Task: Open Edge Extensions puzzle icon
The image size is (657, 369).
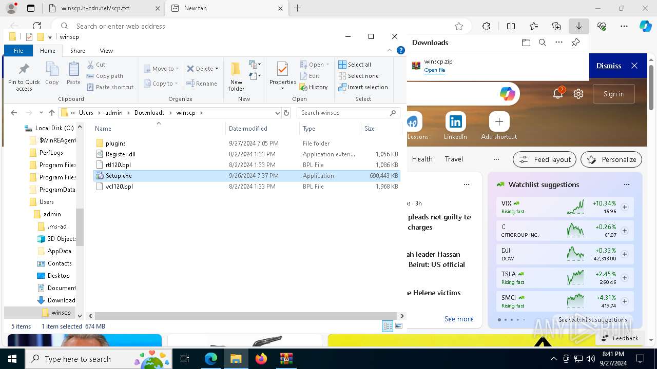Action: tap(486, 26)
